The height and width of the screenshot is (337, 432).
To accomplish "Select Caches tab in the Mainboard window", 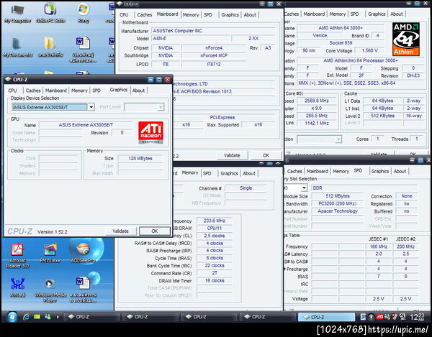I will tap(145, 15).
